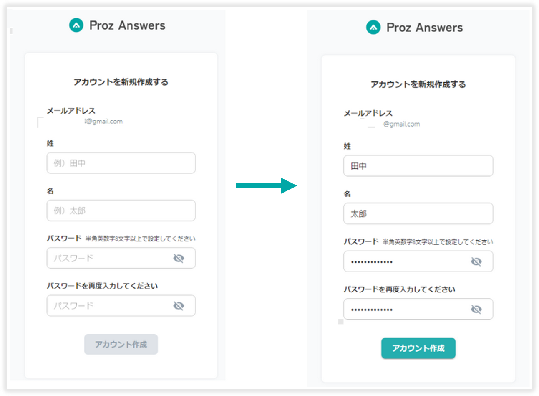Toggle visibility in empty password confirmation field
Viewport: 539px width, 396px height.
click(179, 306)
